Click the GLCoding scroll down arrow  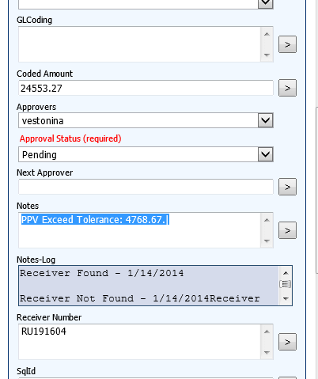267,55
